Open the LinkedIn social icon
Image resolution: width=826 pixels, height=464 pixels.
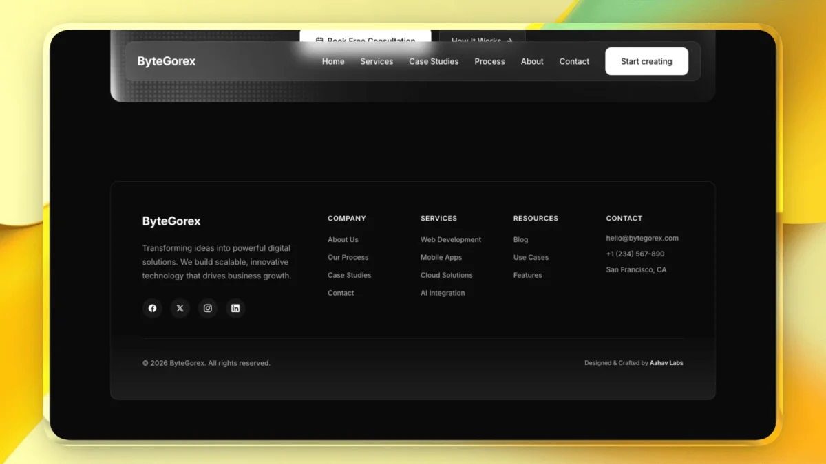point(235,308)
